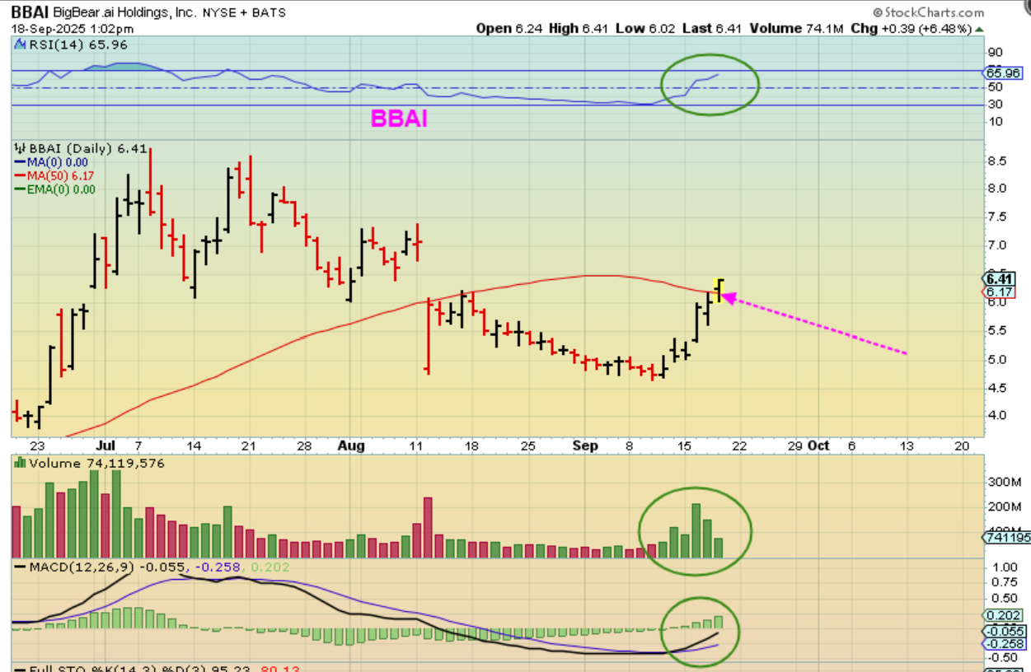Screen dimensions: 1031x672
Task: Click the MACD legend line icon
Action: coord(20,567)
